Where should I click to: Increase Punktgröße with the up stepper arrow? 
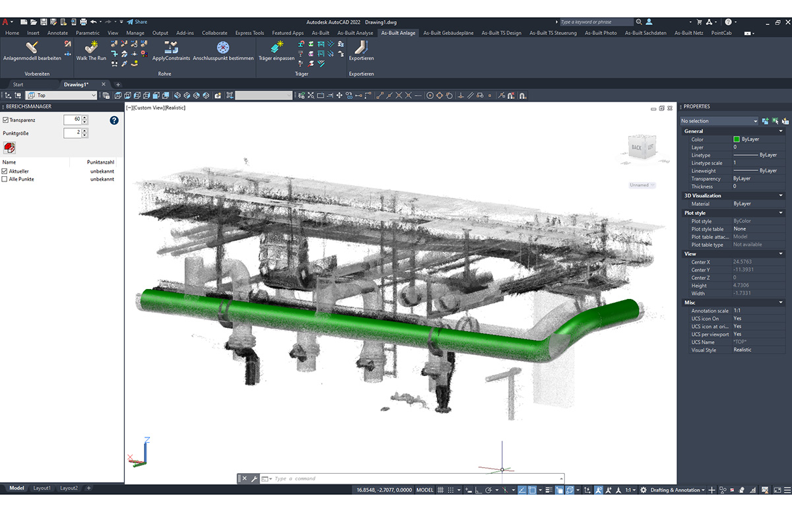coord(85,130)
